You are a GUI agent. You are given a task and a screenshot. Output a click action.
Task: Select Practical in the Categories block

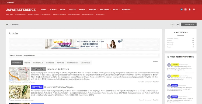click(x=170, y=45)
